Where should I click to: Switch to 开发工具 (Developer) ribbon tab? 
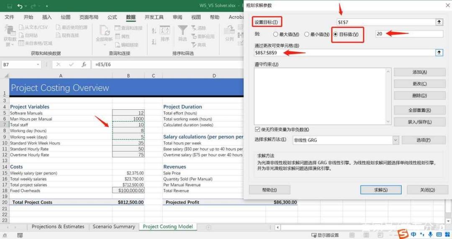coord(154,17)
